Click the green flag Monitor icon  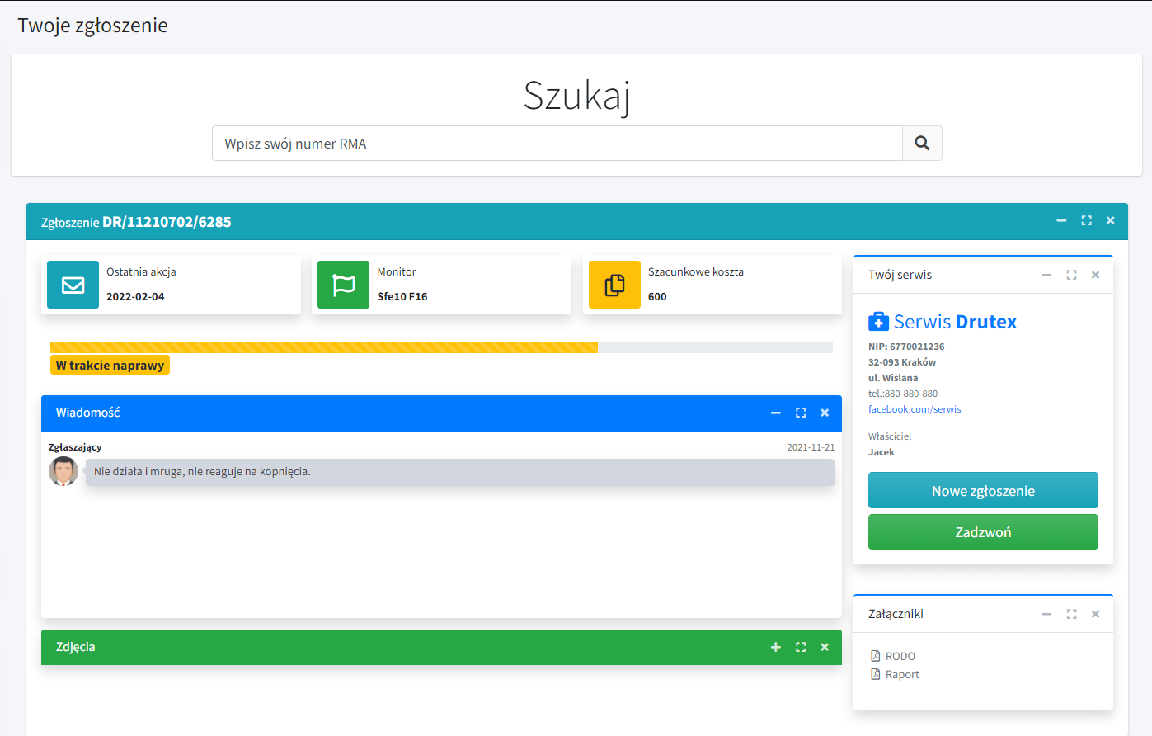pos(343,285)
